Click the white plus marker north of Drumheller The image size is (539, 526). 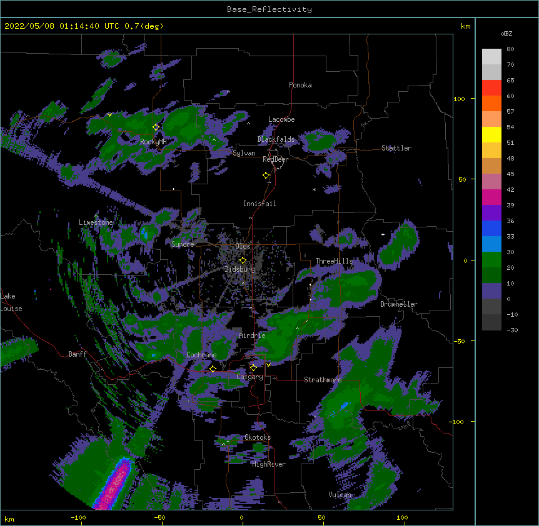click(383, 234)
